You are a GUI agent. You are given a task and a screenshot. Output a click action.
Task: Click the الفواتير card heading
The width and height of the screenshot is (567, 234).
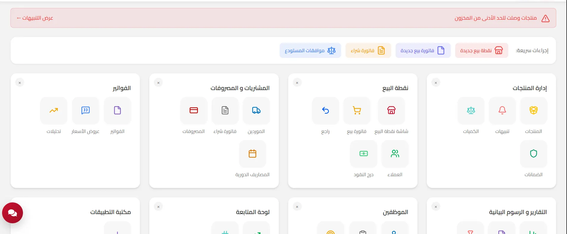pyautogui.click(x=122, y=88)
